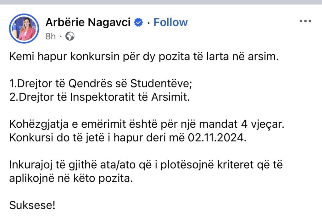Image resolution: width=322 pixels, height=216 pixels.
Task: Click the gray bar above the post
Action: pyautogui.click(x=161, y=2)
